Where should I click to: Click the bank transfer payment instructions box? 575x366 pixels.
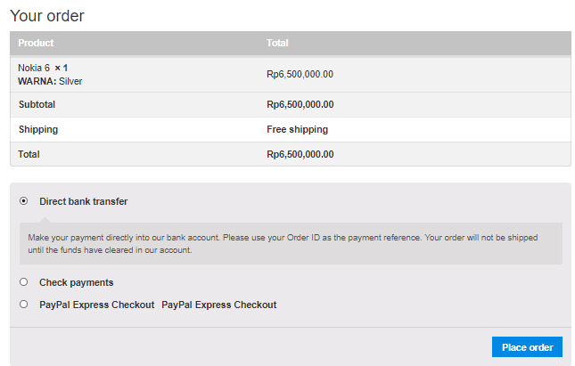tap(291, 244)
